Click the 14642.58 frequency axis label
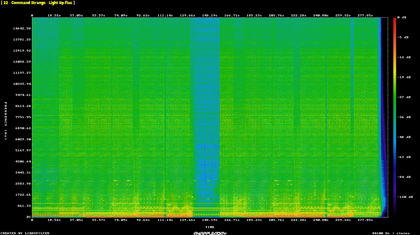This screenshot has width=420, height=235. (x=22, y=29)
